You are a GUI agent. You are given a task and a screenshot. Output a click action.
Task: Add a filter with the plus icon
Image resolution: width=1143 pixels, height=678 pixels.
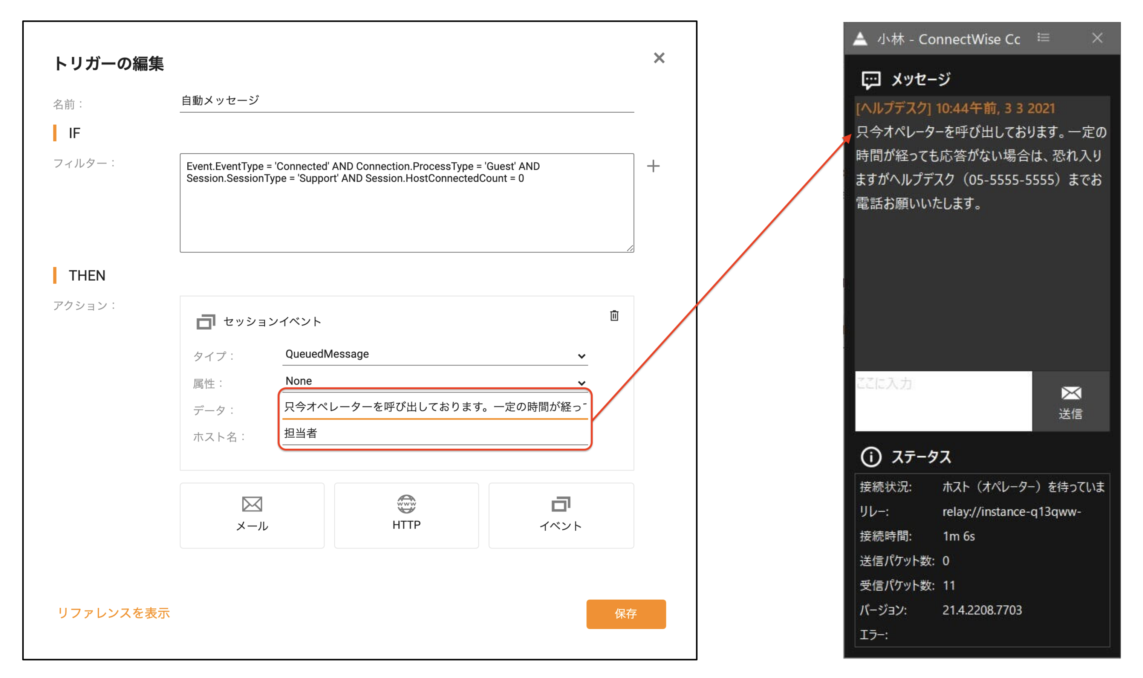[653, 166]
